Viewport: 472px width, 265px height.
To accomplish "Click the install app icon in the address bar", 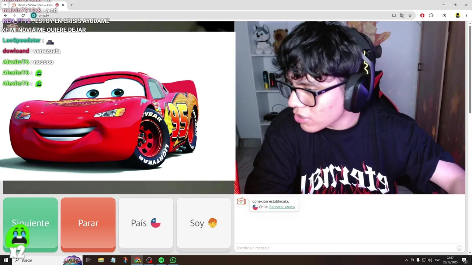I will (x=394, y=15).
